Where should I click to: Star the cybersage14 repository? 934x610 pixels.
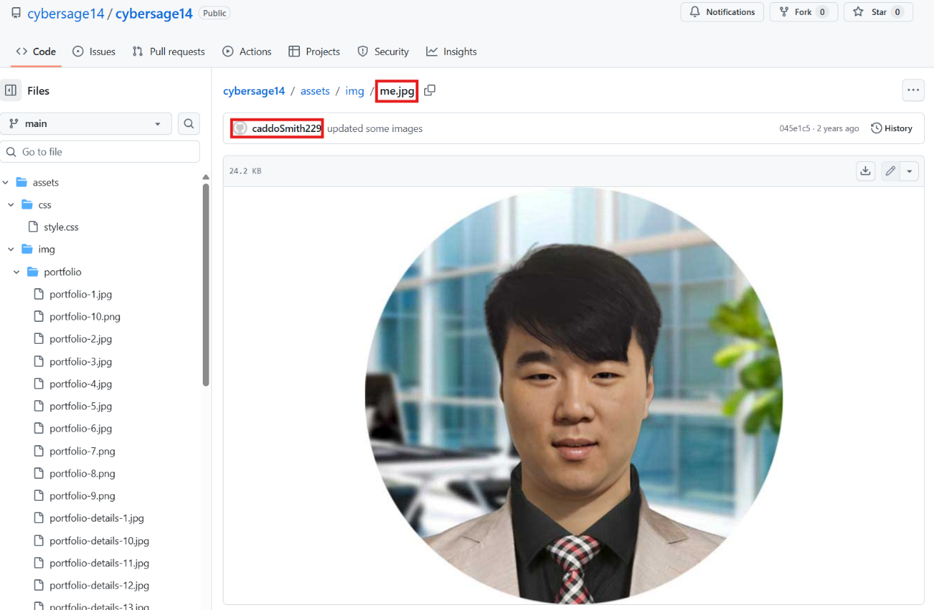(x=878, y=11)
